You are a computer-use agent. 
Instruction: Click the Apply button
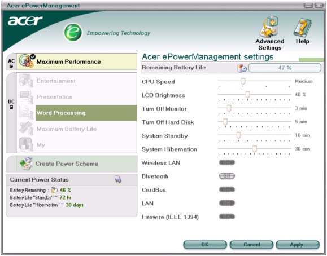pos(298,245)
